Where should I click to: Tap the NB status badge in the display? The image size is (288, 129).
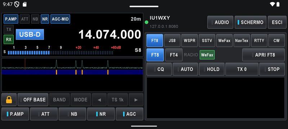(x=35, y=19)
